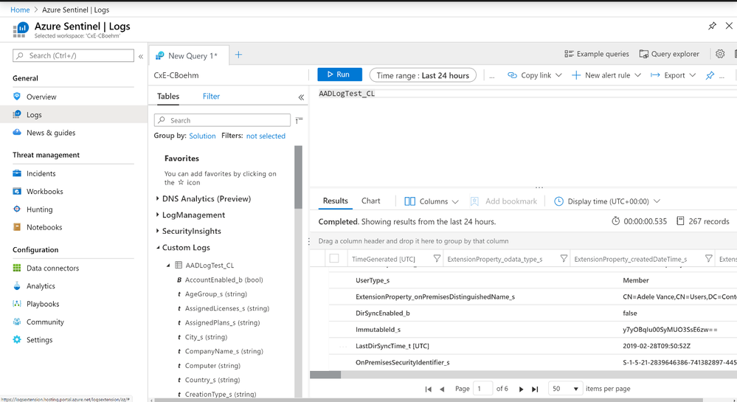The image size is (737, 402).
Task: Expand the DNS Analytics (Preview) group
Action: [x=157, y=199]
